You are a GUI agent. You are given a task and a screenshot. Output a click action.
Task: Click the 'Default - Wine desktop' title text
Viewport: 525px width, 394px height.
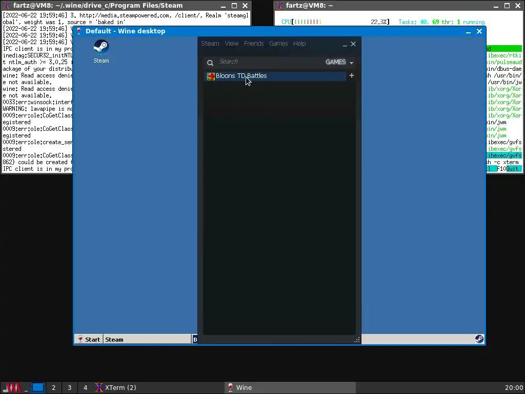[125, 31]
